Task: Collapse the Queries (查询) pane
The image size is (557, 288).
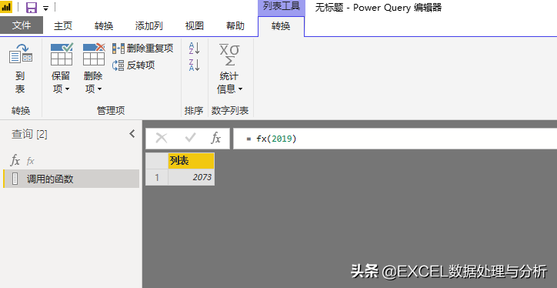Action: pyautogui.click(x=132, y=134)
